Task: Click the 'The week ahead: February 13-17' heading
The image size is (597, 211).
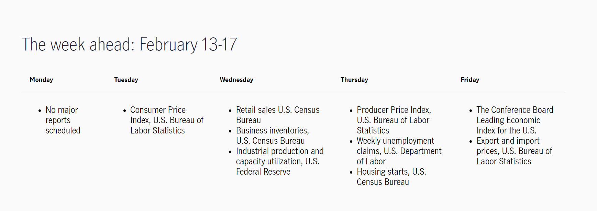Action: click(129, 45)
